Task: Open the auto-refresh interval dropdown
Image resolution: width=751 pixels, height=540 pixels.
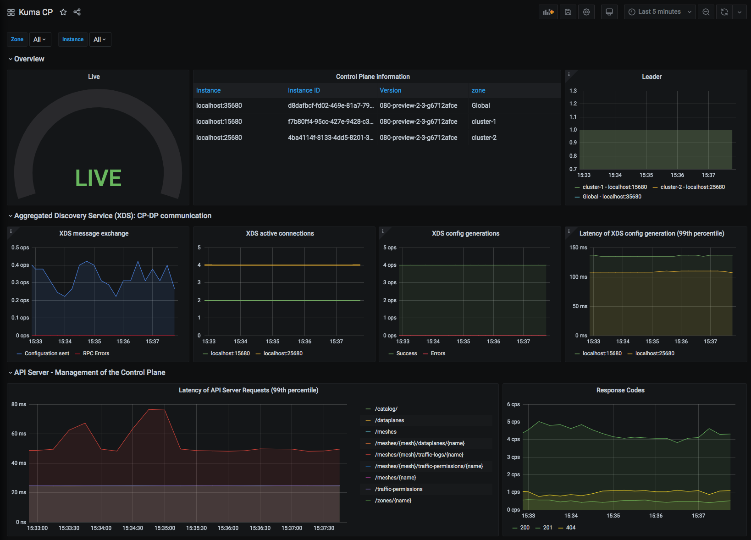Action: [x=739, y=11]
